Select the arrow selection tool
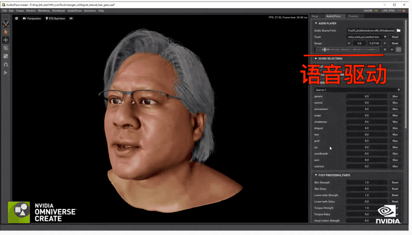Screen dimensions: 412x235 (6, 32)
